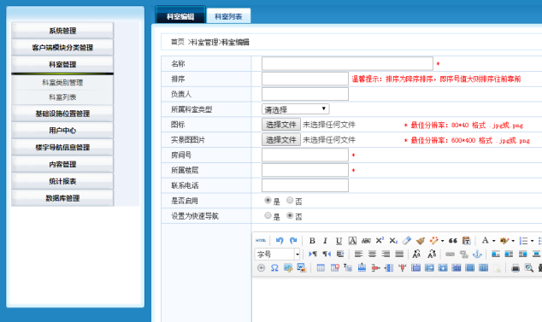Select 是 for 是否启用

point(268,200)
